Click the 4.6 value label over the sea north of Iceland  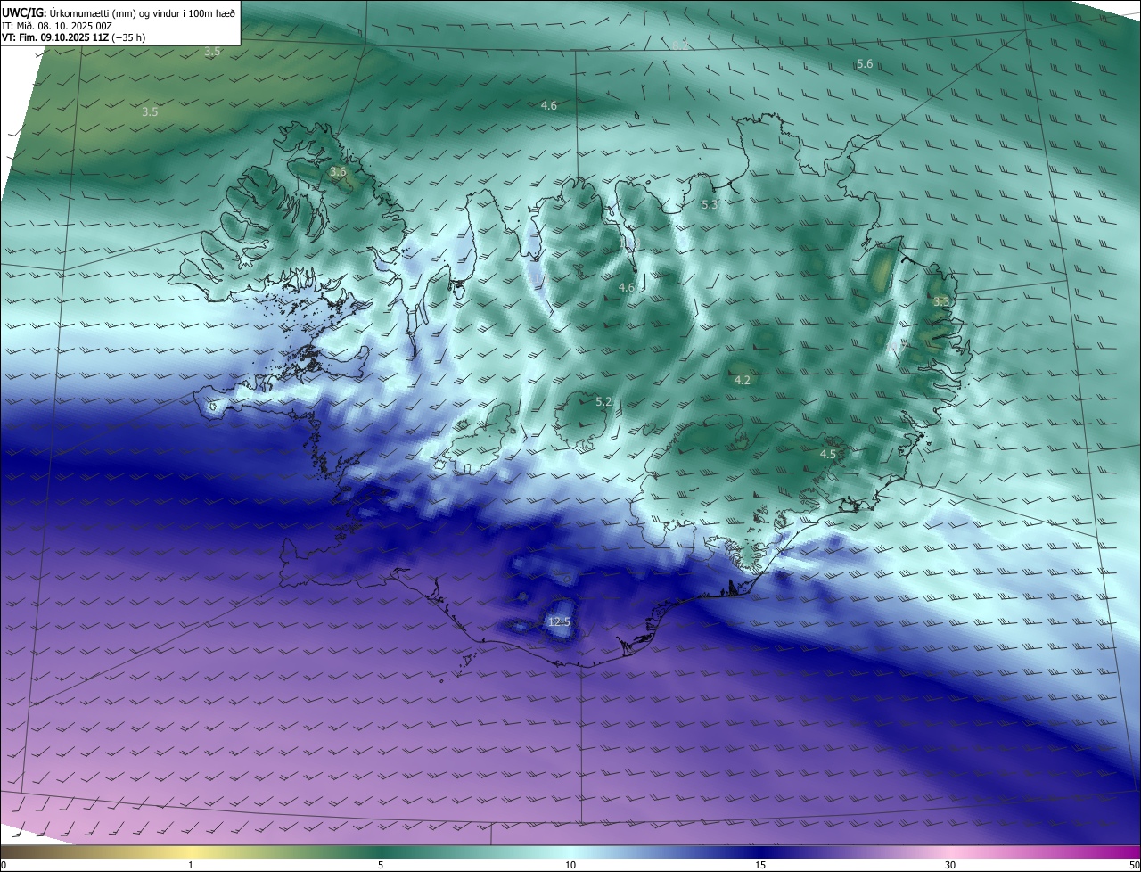549,106
